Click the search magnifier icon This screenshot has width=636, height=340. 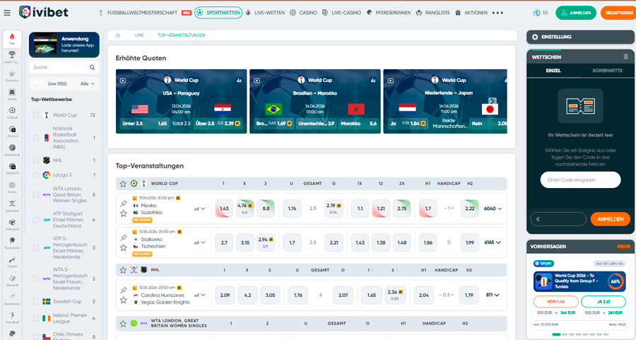coord(92,67)
